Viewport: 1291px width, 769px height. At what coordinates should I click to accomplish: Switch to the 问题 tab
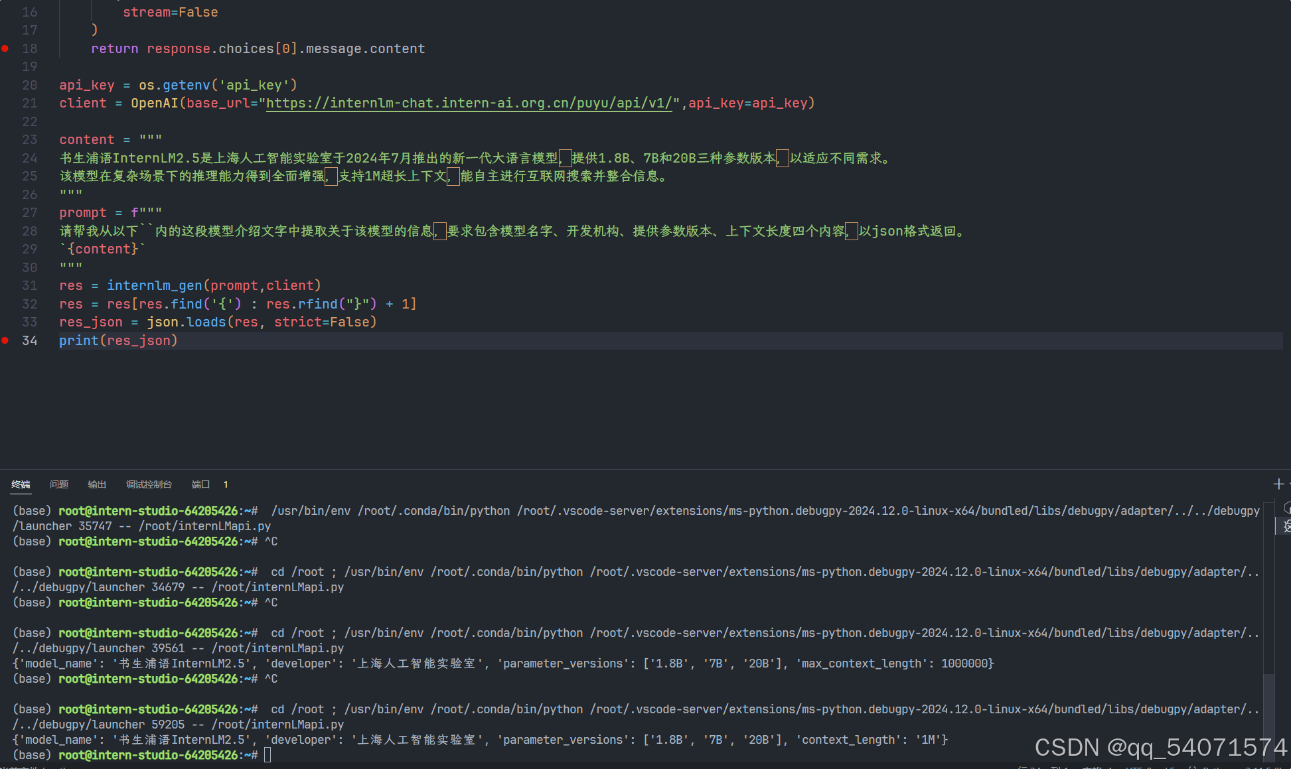click(x=58, y=484)
